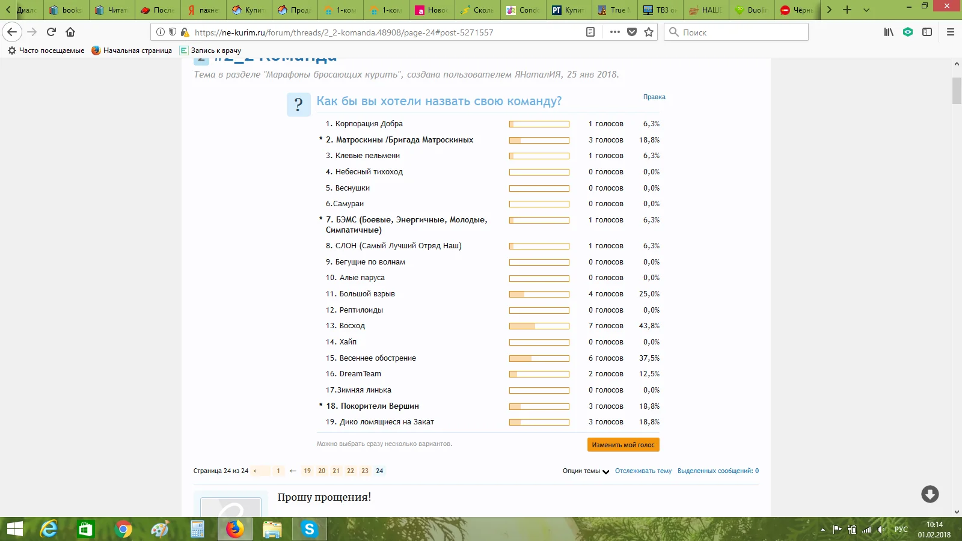Image resolution: width=962 pixels, height=541 pixels.
Task: Click the scrollbar up arrow
Action: (957, 64)
